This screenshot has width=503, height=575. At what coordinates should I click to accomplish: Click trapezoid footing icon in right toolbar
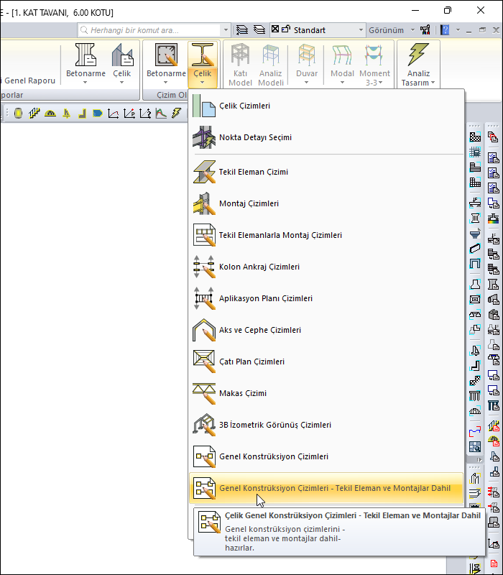point(475,284)
